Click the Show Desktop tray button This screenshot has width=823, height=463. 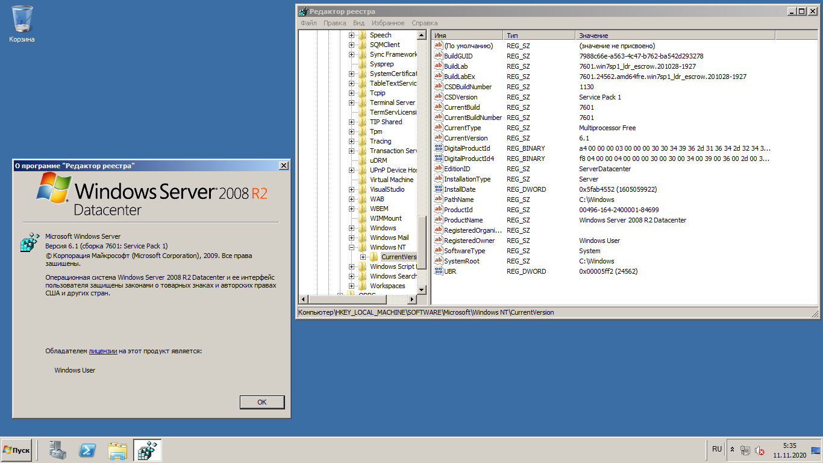816,450
